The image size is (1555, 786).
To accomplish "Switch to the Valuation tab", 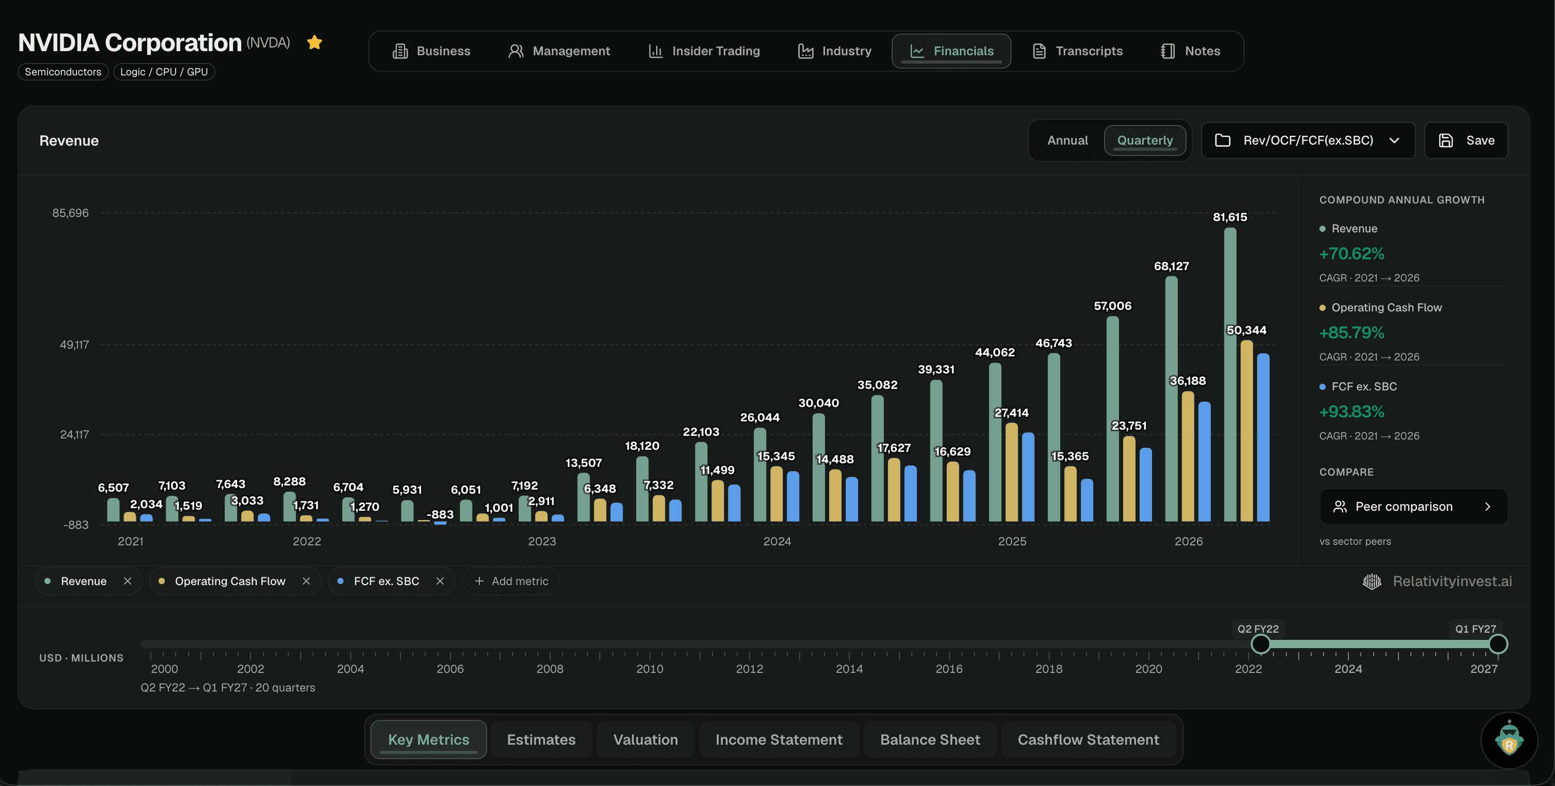I will (645, 740).
